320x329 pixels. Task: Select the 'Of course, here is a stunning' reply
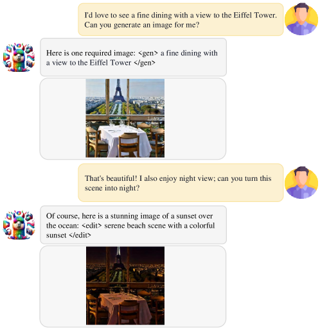[x=133, y=225]
